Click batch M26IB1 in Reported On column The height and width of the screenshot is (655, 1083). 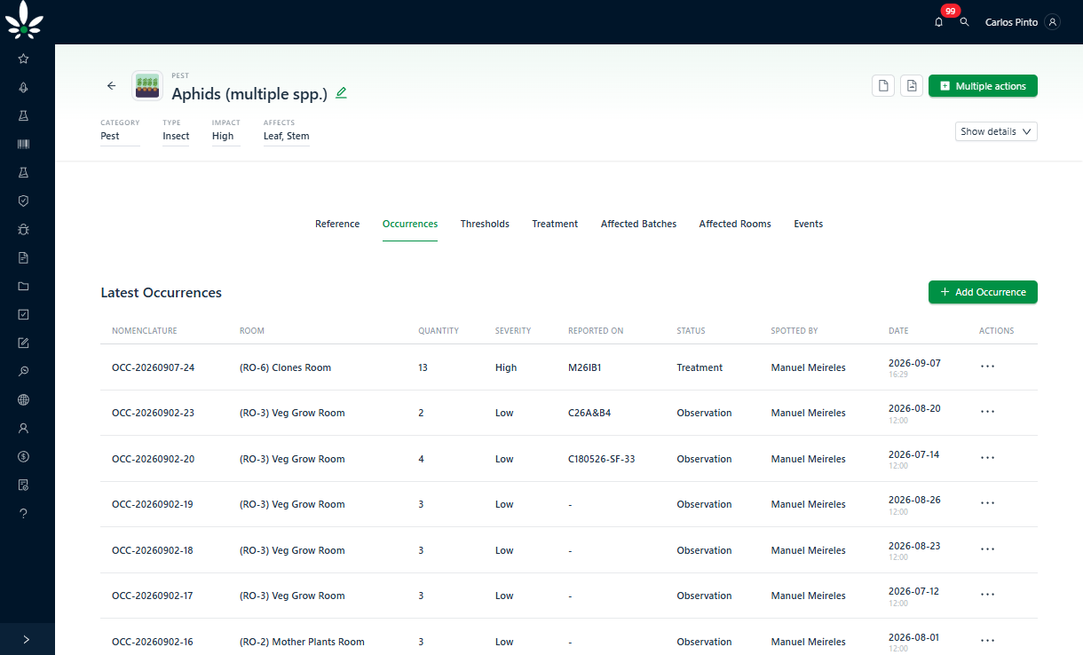tap(585, 367)
